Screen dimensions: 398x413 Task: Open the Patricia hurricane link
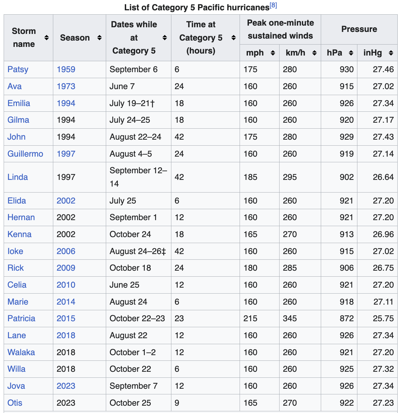pyautogui.click(x=21, y=319)
